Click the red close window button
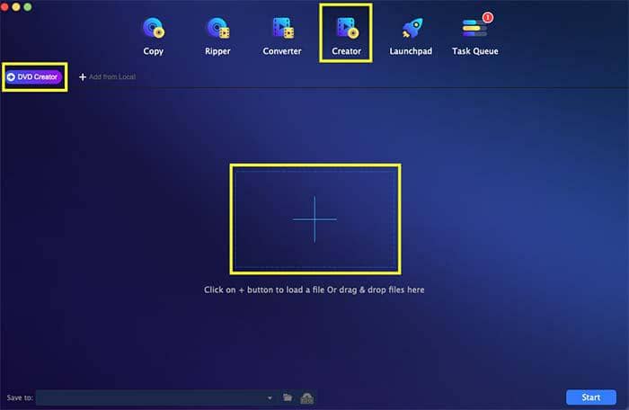This screenshot has width=629, height=410. pos(4,7)
